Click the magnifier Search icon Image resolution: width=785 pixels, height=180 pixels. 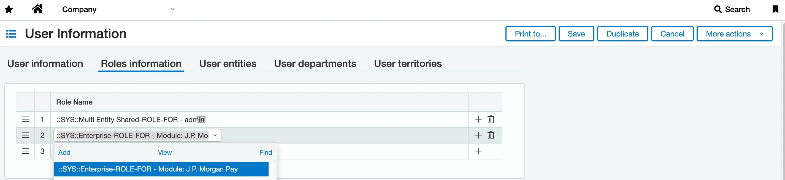point(718,9)
